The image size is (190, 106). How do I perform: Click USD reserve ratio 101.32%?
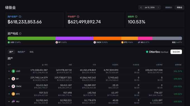click(178, 71)
